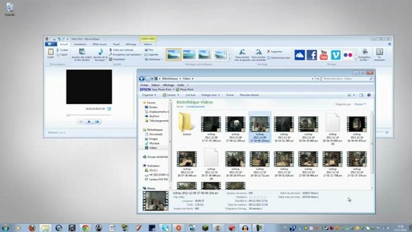Click Ajouter des vidéos et des photos
The image size is (412, 232).
pyautogui.click(x=83, y=55)
